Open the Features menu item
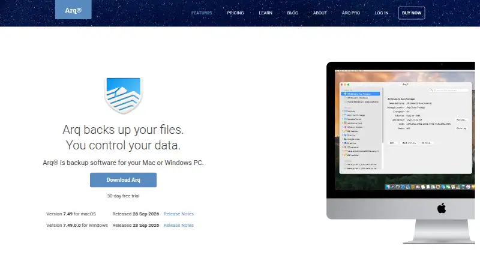The height and width of the screenshot is (264, 480). [202, 13]
